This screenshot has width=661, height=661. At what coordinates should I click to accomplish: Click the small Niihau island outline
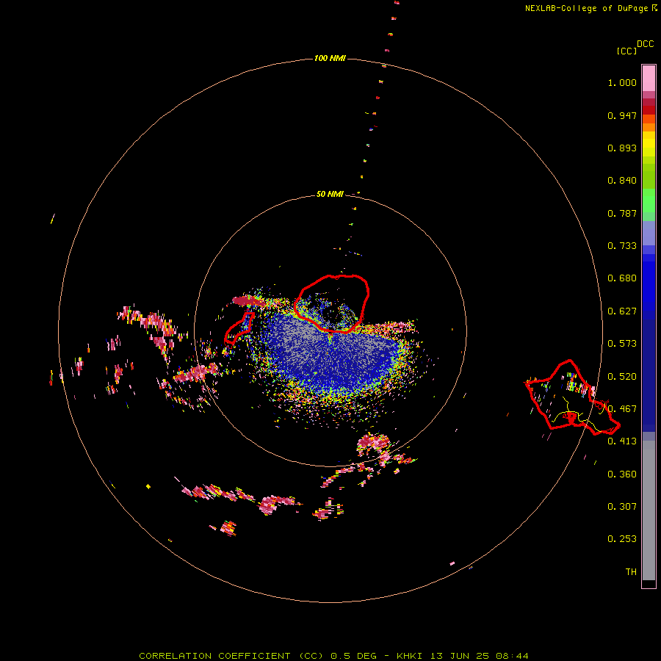tap(239, 327)
